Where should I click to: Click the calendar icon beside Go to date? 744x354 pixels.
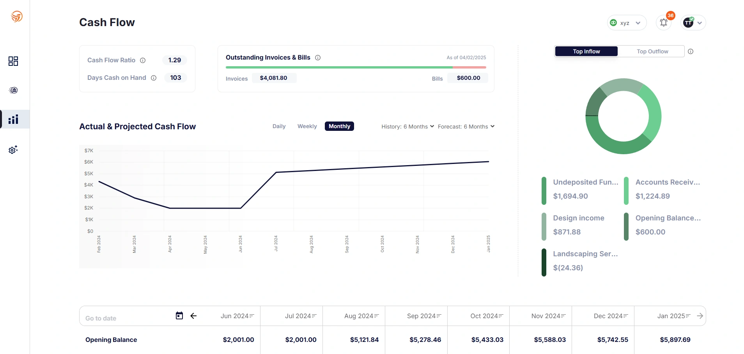point(179,316)
